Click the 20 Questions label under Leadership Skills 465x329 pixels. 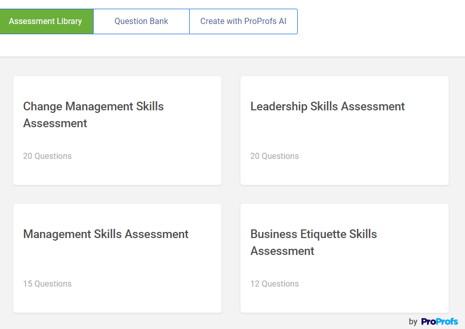[x=274, y=156]
